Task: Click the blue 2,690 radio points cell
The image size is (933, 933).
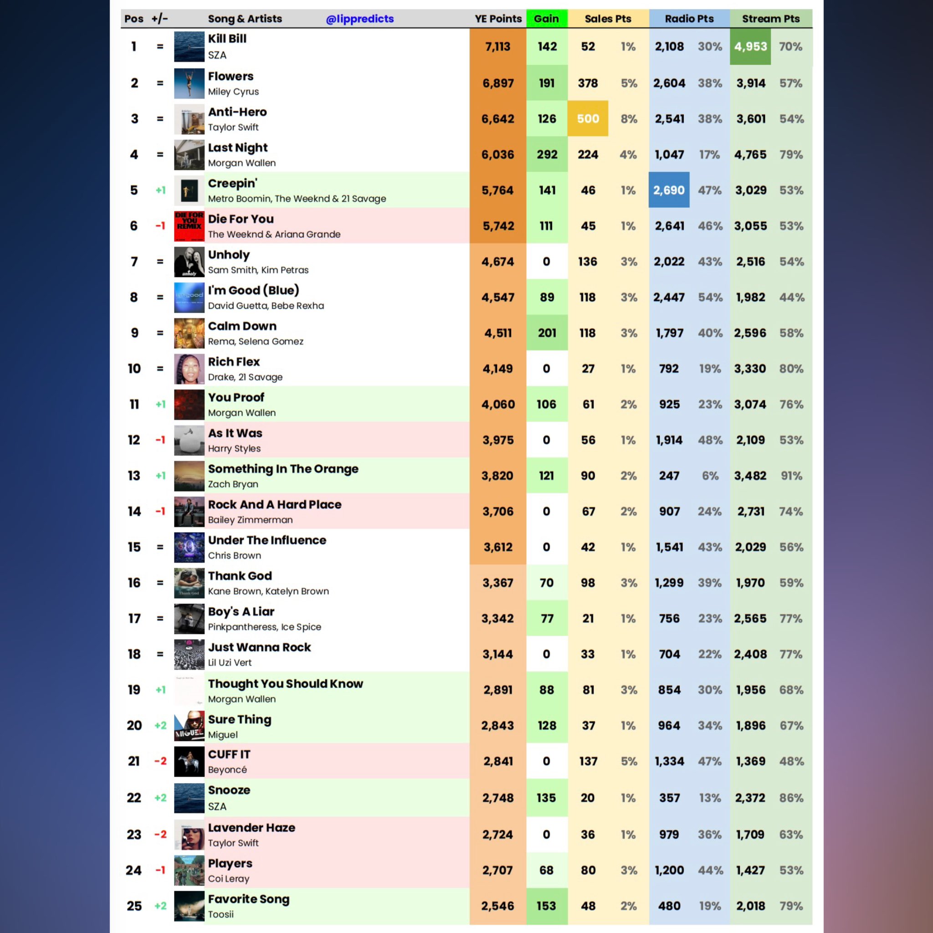Action: tap(669, 190)
